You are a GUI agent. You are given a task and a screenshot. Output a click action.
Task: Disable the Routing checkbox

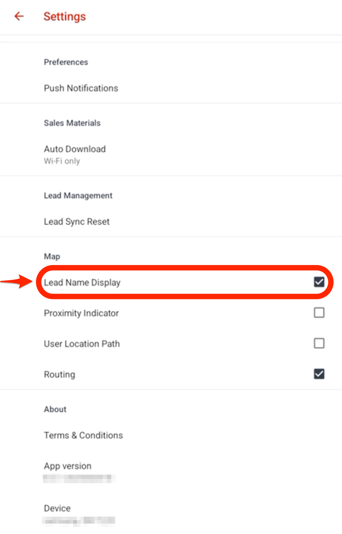pos(319,374)
